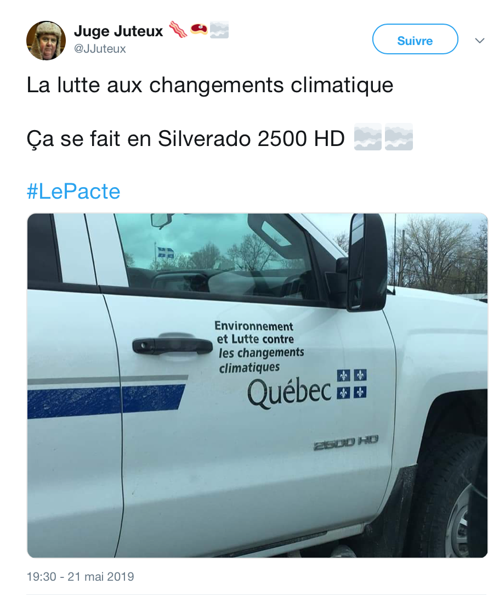499x595 pixels.
Task: Click the Quebec flag reflected in the window
Action: tap(166, 252)
